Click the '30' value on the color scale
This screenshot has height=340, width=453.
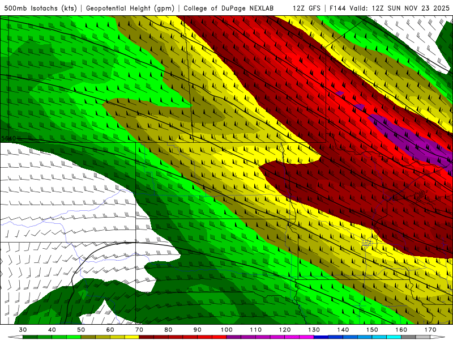point(23,330)
